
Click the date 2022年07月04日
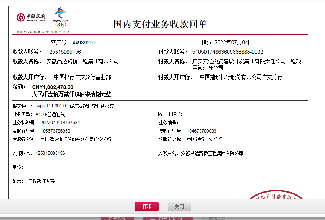234,42
